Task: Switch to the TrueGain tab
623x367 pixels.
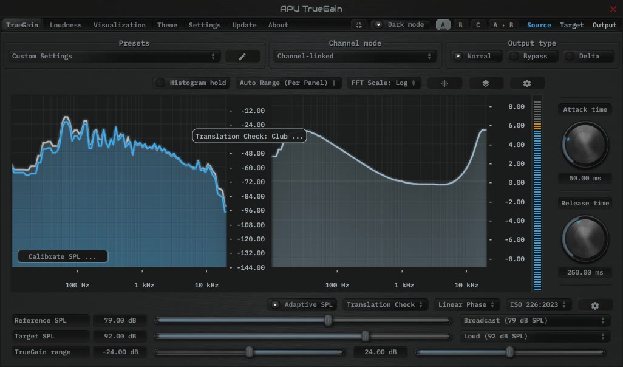Action: point(22,25)
